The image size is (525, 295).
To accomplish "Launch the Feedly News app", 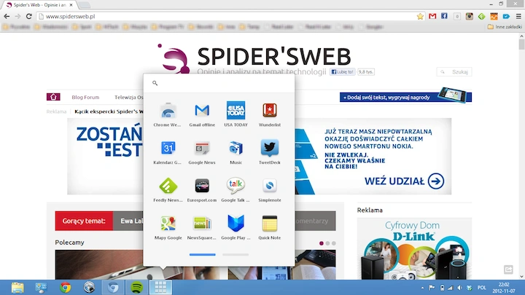I will [x=168, y=190].
